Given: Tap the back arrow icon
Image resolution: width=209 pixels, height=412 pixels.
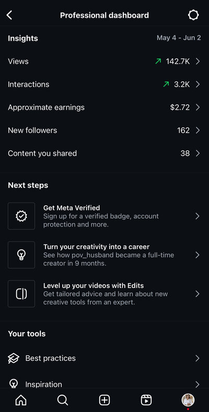Looking at the screenshot, I should coord(9,15).
